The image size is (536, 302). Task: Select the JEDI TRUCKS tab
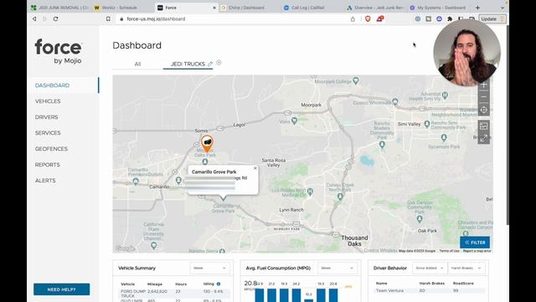point(188,64)
